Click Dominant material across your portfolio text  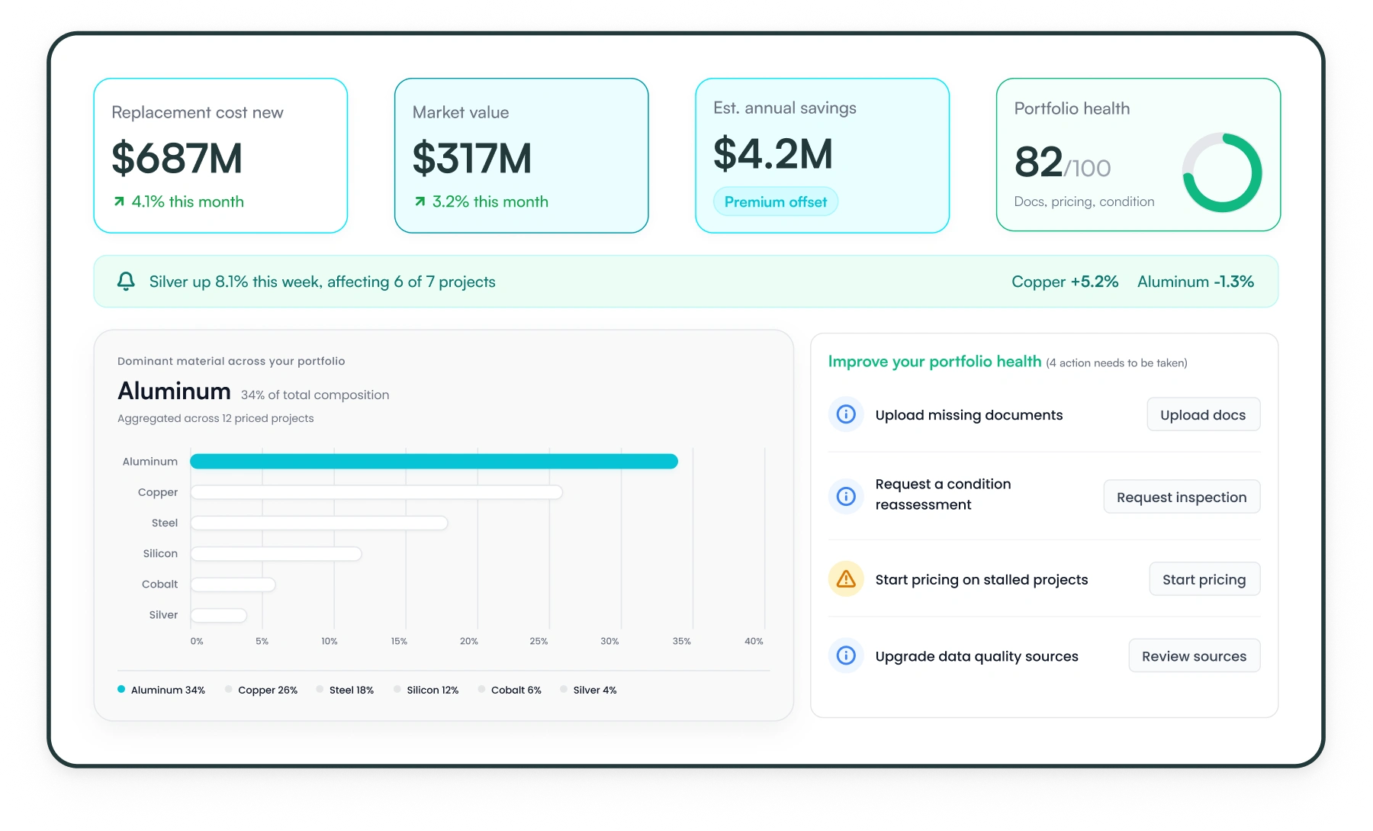pyautogui.click(x=231, y=361)
